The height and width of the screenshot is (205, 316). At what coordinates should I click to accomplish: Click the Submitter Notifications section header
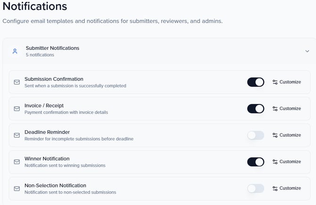coord(52,48)
